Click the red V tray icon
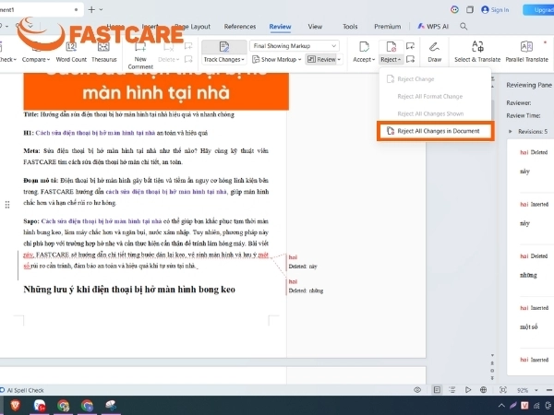 coord(524,406)
